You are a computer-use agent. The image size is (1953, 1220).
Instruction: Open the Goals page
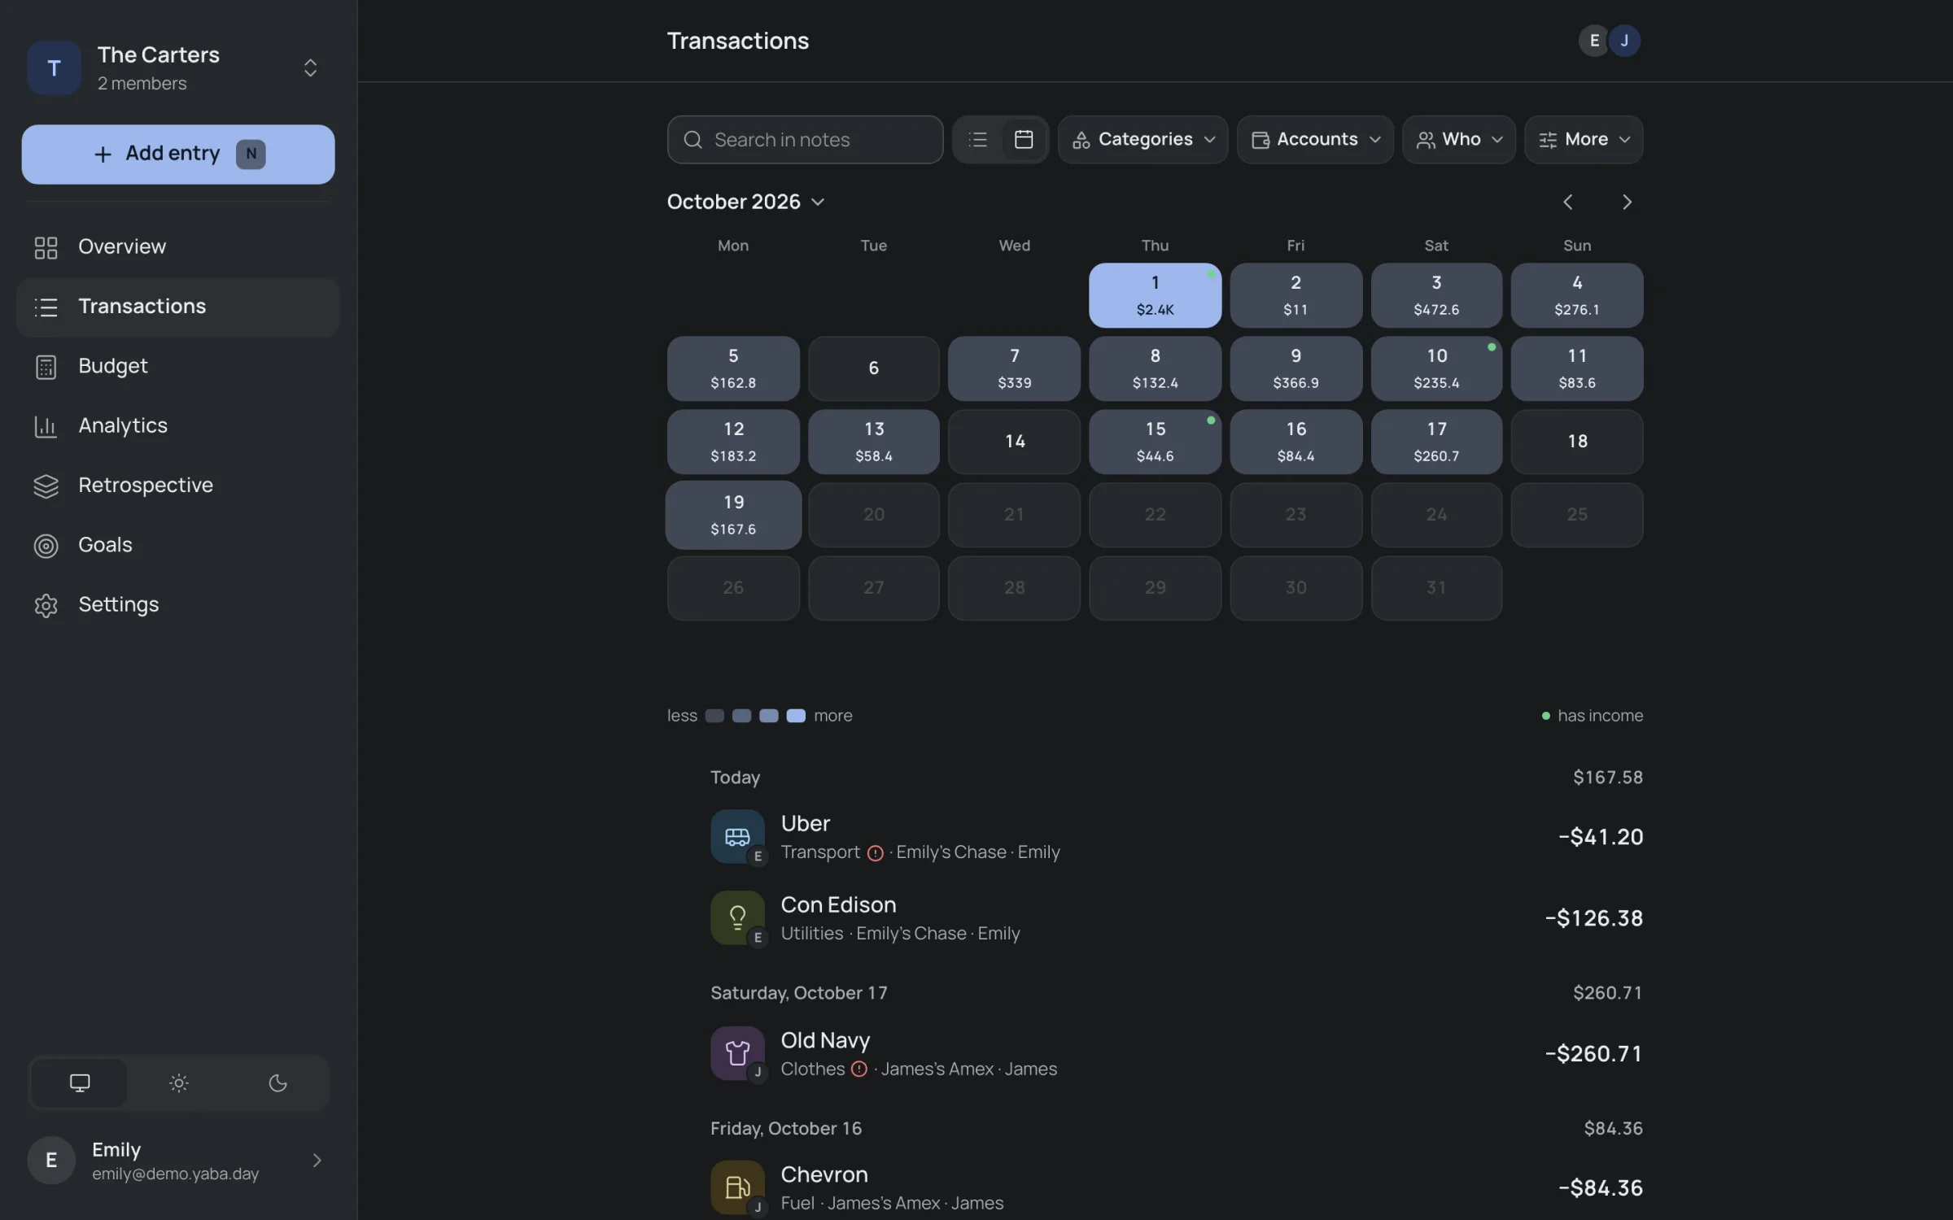(x=177, y=546)
